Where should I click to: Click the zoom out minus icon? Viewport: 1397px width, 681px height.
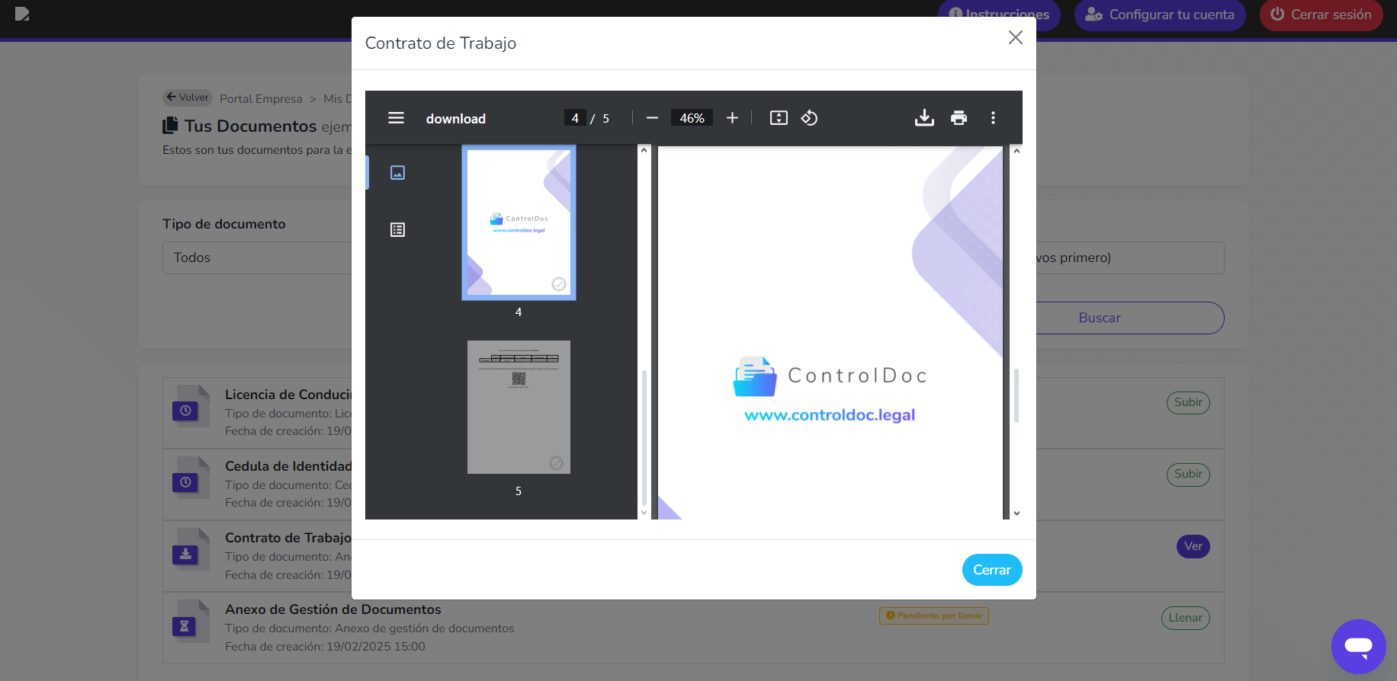click(x=652, y=118)
